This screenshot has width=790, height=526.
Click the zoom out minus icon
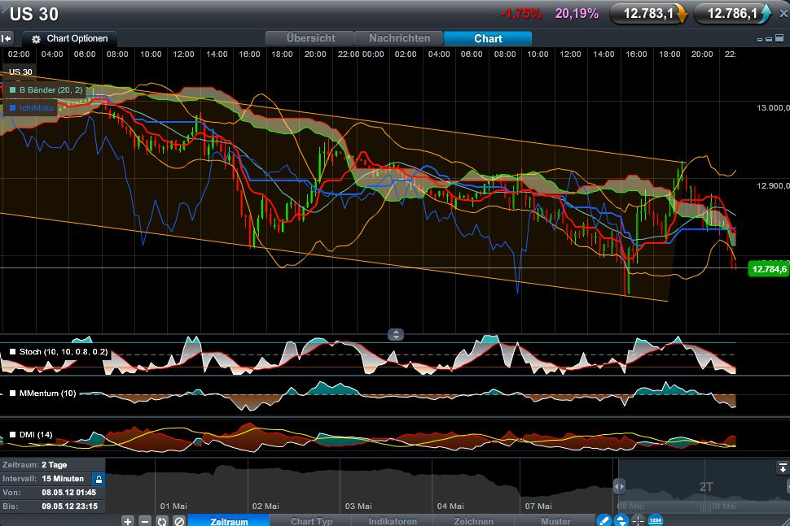tap(145, 520)
